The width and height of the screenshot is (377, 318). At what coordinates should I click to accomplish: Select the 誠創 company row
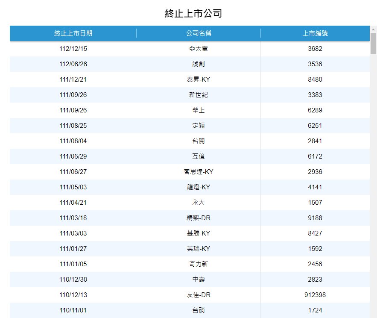point(199,64)
